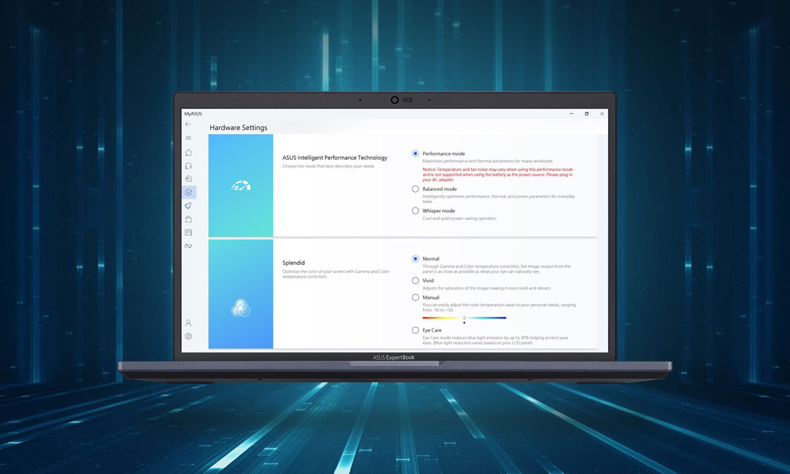Open the news page icon in the sidebar
This screenshot has height=474, width=790.
click(188, 233)
